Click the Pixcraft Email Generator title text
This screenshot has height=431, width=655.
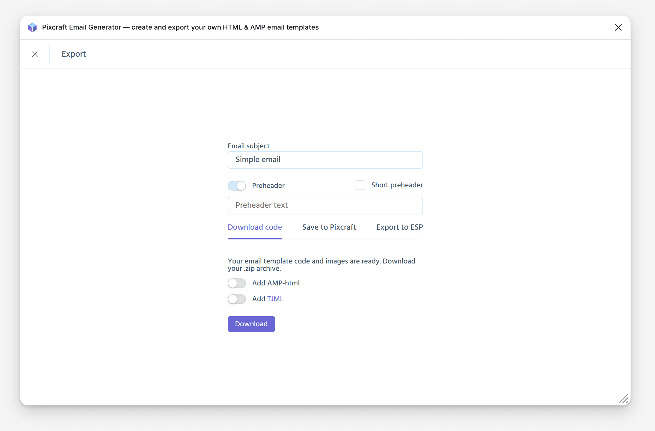coord(180,27)
